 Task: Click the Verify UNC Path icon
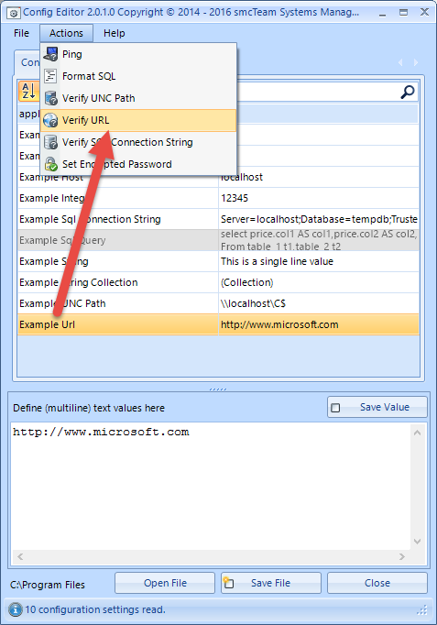click(50, 98)
